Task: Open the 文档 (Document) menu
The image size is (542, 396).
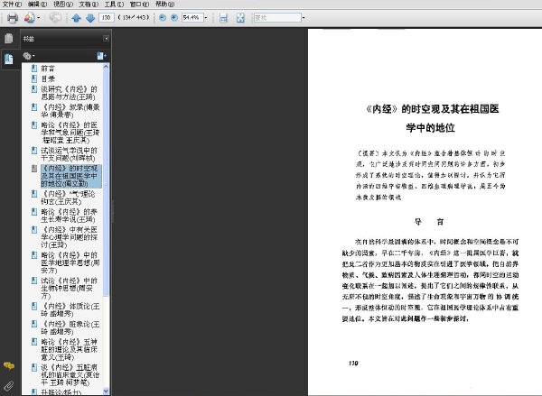Action: pos(89,5)
